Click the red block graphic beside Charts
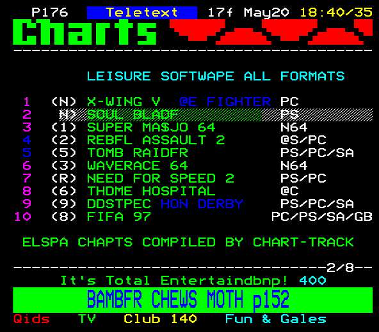This screenshot has width=379, height=332. pyautogui.click(x=271, y=32)
